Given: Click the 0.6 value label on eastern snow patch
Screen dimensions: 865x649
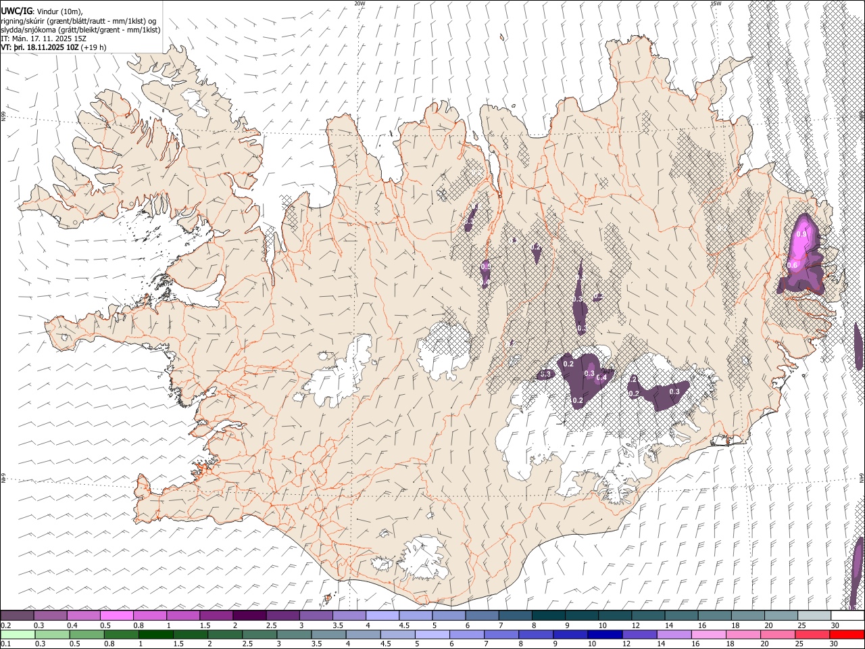Looking at the screenshot, I should [x=793, y=265].
